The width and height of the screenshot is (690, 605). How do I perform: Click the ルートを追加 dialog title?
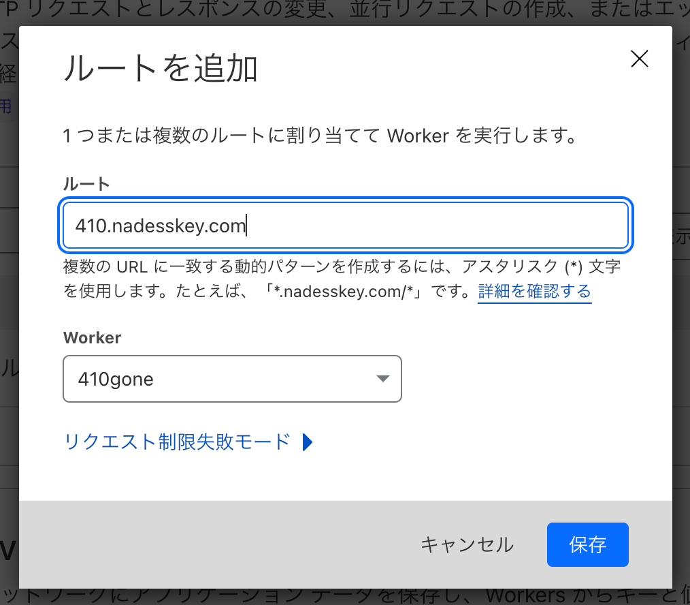tap(161, 69)
